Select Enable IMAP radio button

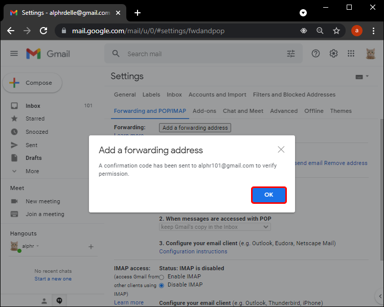pos(162,276)
